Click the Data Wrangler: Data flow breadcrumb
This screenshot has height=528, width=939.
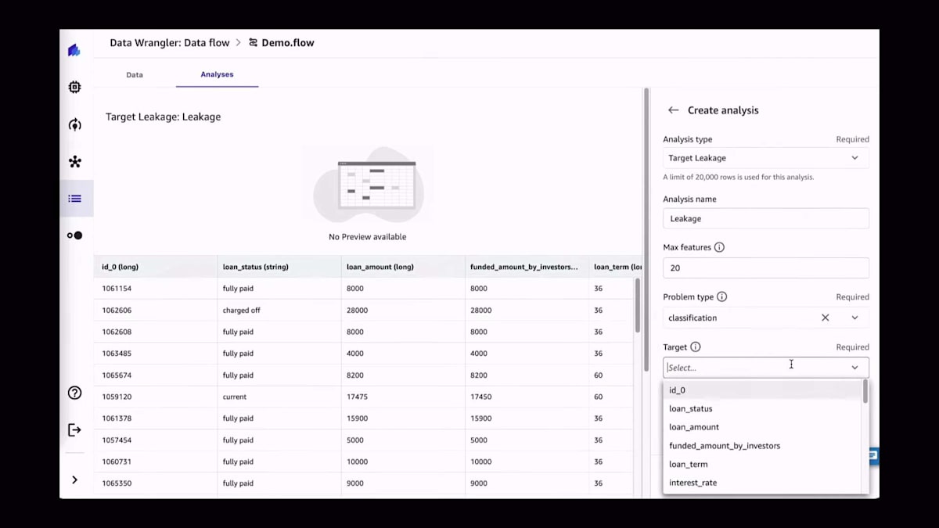pos(170,43)
